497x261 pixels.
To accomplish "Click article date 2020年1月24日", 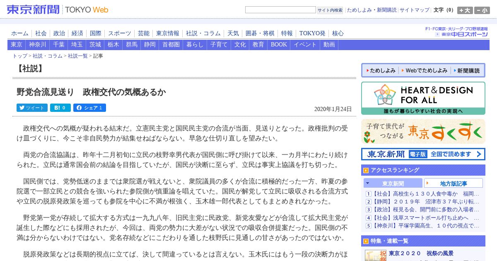I will tap(333, 109).
